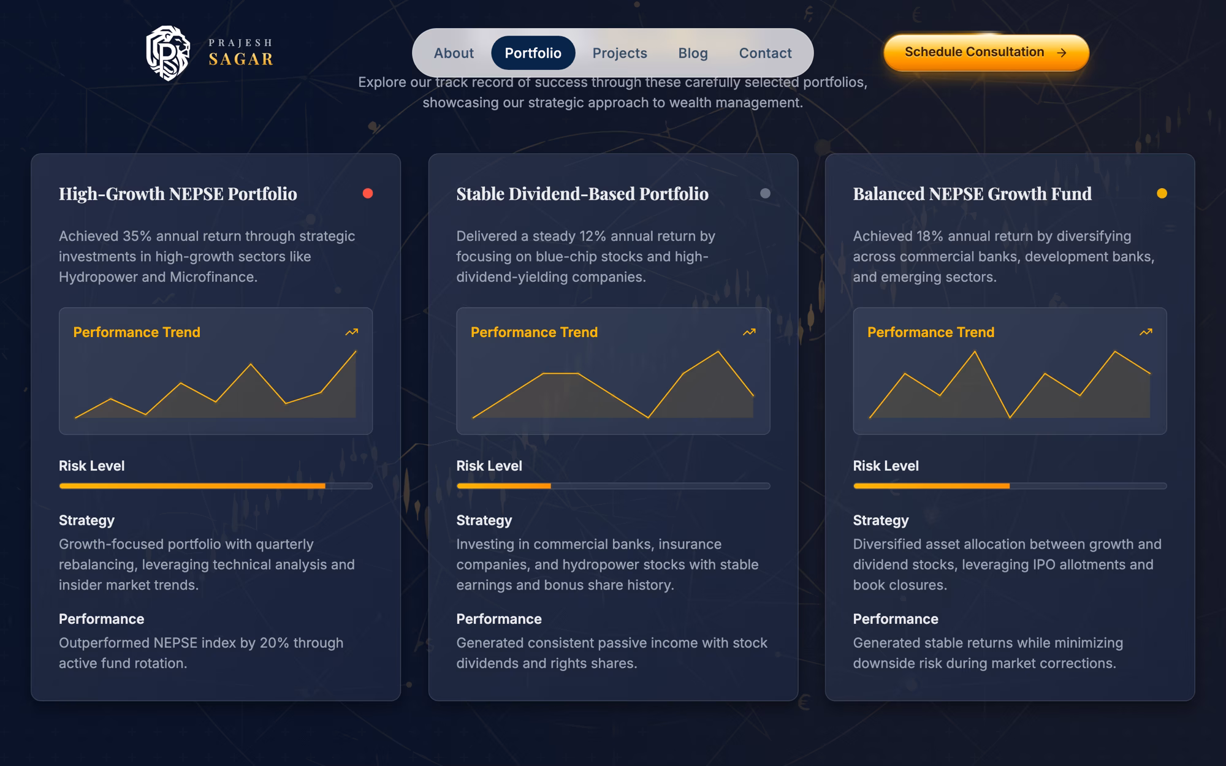Click 'Achieved 18% annual return' description

(1004, 256)
